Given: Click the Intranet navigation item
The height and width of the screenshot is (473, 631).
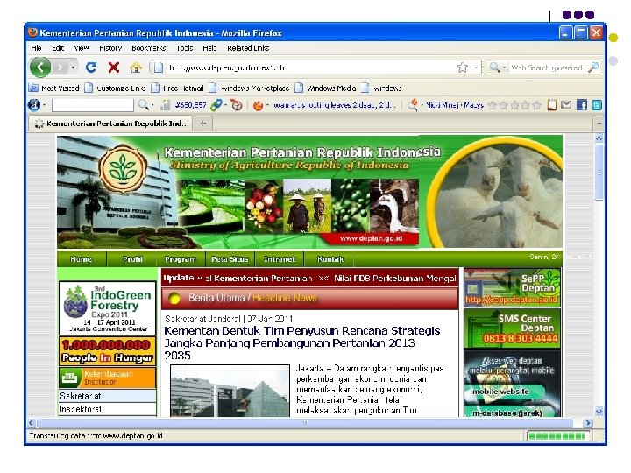Looking at the screenshot, I should (280, 259).
